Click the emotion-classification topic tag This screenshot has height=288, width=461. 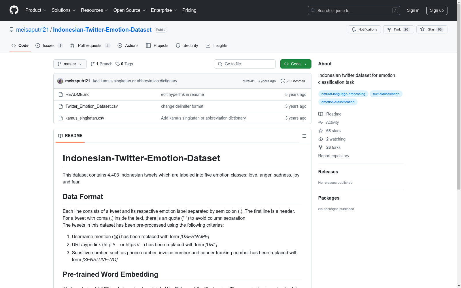[338, 102]
